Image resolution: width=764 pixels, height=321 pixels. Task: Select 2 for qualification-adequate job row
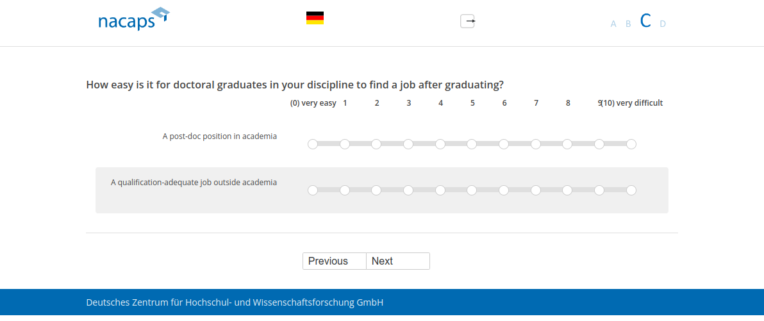tap(376, 190)
